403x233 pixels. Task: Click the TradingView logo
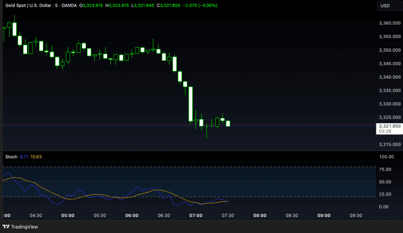tap(21, 227)
